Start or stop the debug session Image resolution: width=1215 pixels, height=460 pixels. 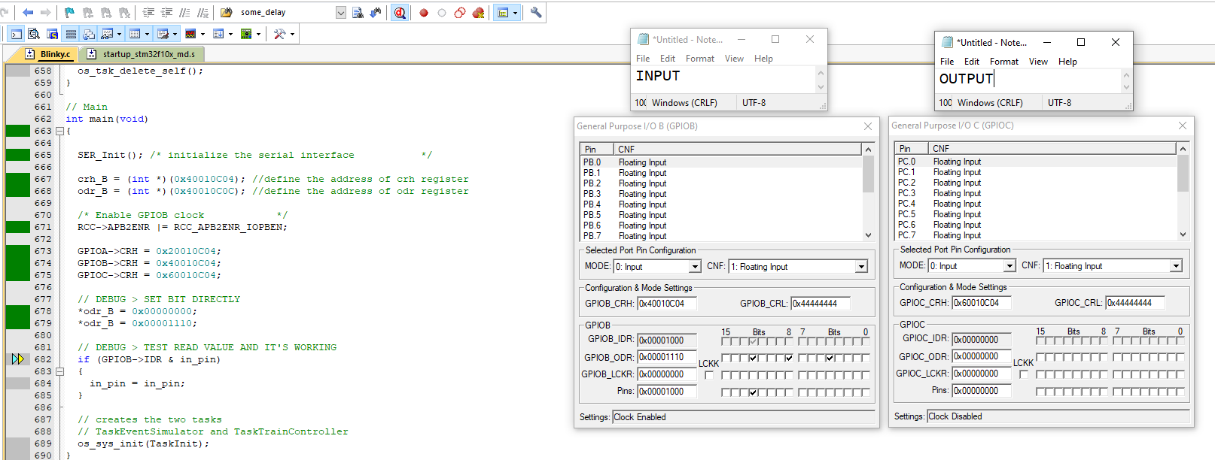pyautogui.click(x=400, y=13)
